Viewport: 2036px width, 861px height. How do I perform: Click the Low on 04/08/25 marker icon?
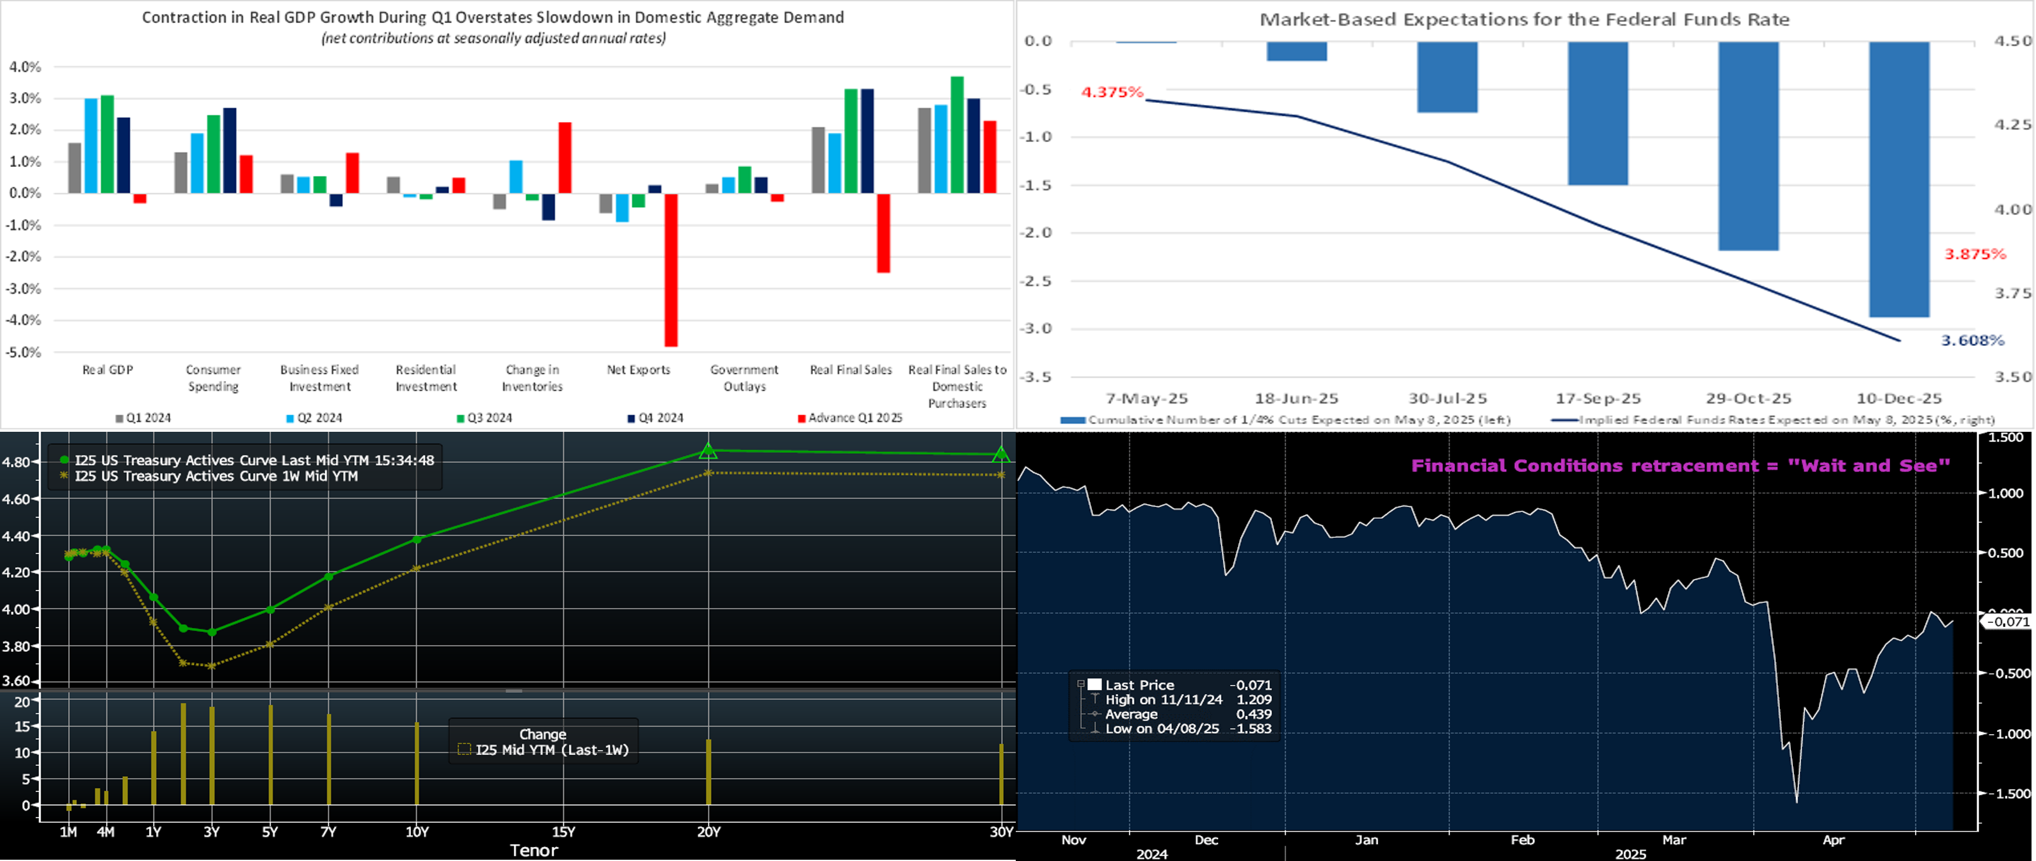coord(1094,729)
